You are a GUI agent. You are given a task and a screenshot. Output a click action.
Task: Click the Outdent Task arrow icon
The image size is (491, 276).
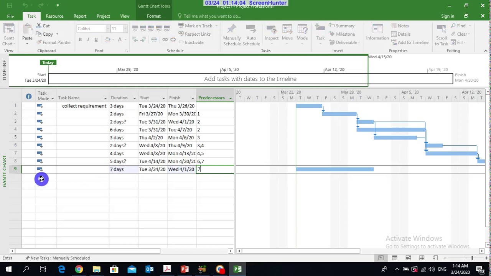pyautogui.click(x=135, y=39)
